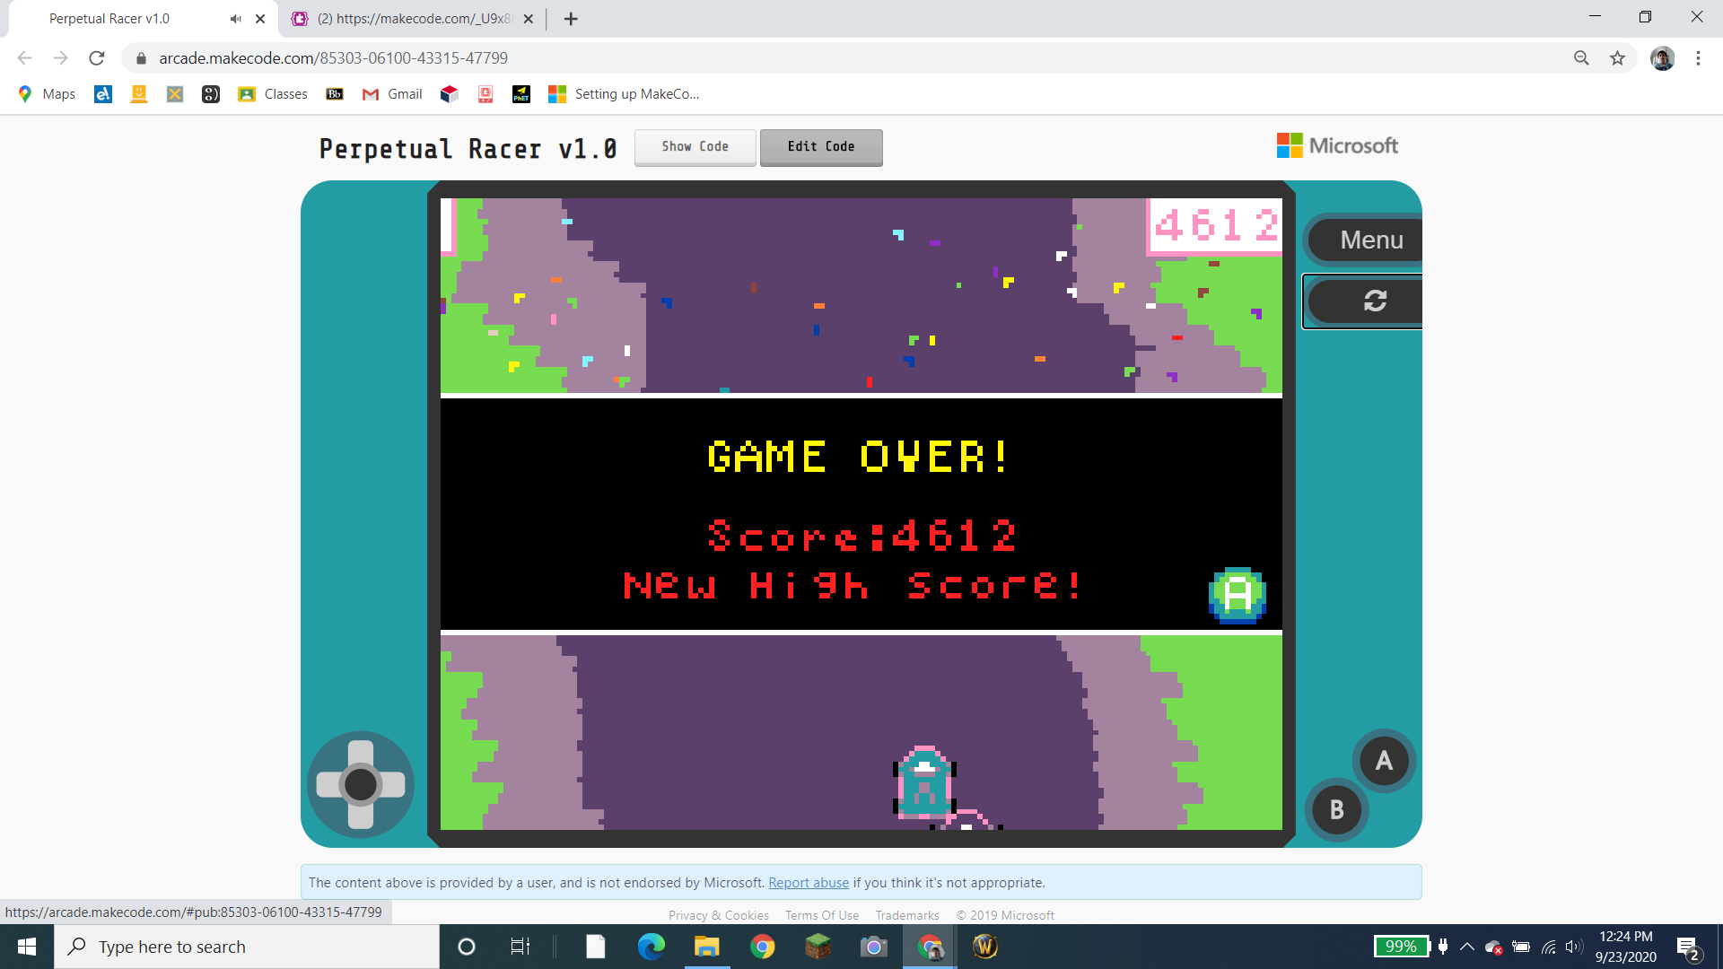1723x969 pixels.
Task: Open Setting up MakeCode bookmark
Action: click(x=624, y=94)
